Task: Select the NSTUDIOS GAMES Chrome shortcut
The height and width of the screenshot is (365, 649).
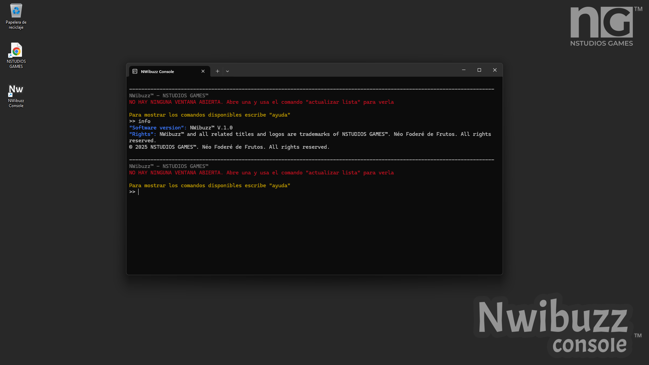Action: pyautogui.click(x=16, y=55)
